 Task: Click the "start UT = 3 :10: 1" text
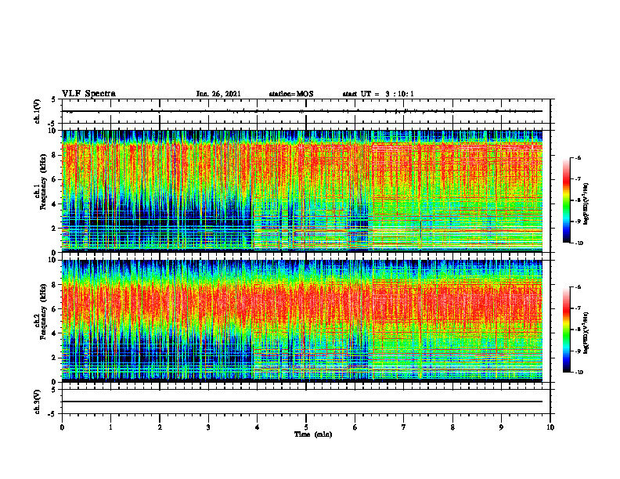[378, 94]
